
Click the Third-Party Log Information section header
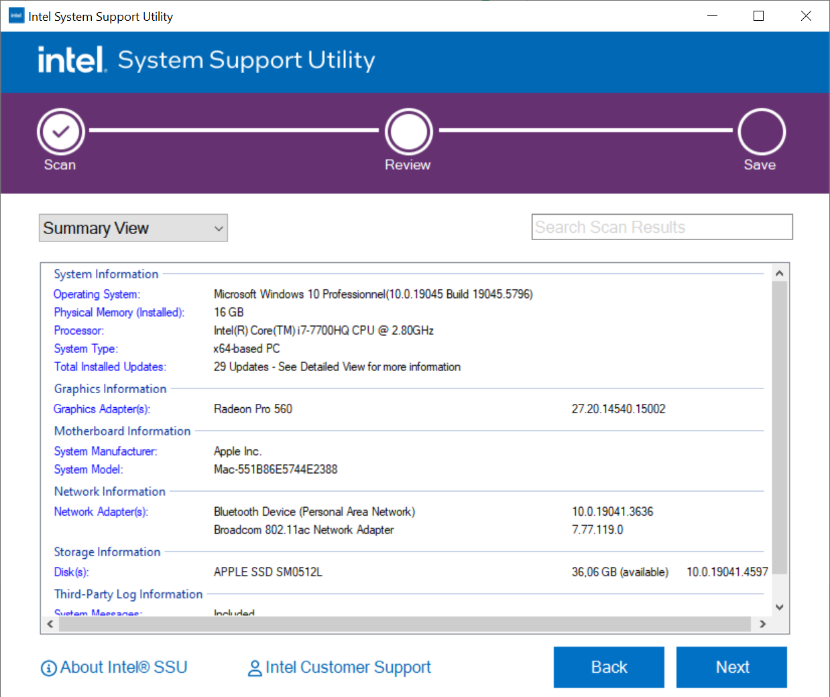(128, 594)
